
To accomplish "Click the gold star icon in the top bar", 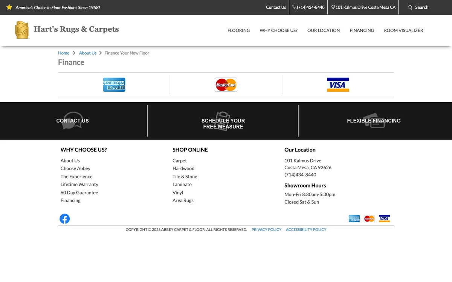I will pyautogui.click(x=9, y=7).
